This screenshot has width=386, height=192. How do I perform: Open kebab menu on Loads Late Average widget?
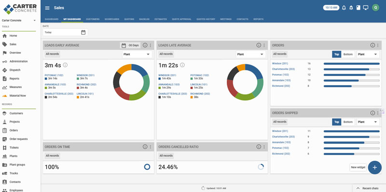pos(264,45)
